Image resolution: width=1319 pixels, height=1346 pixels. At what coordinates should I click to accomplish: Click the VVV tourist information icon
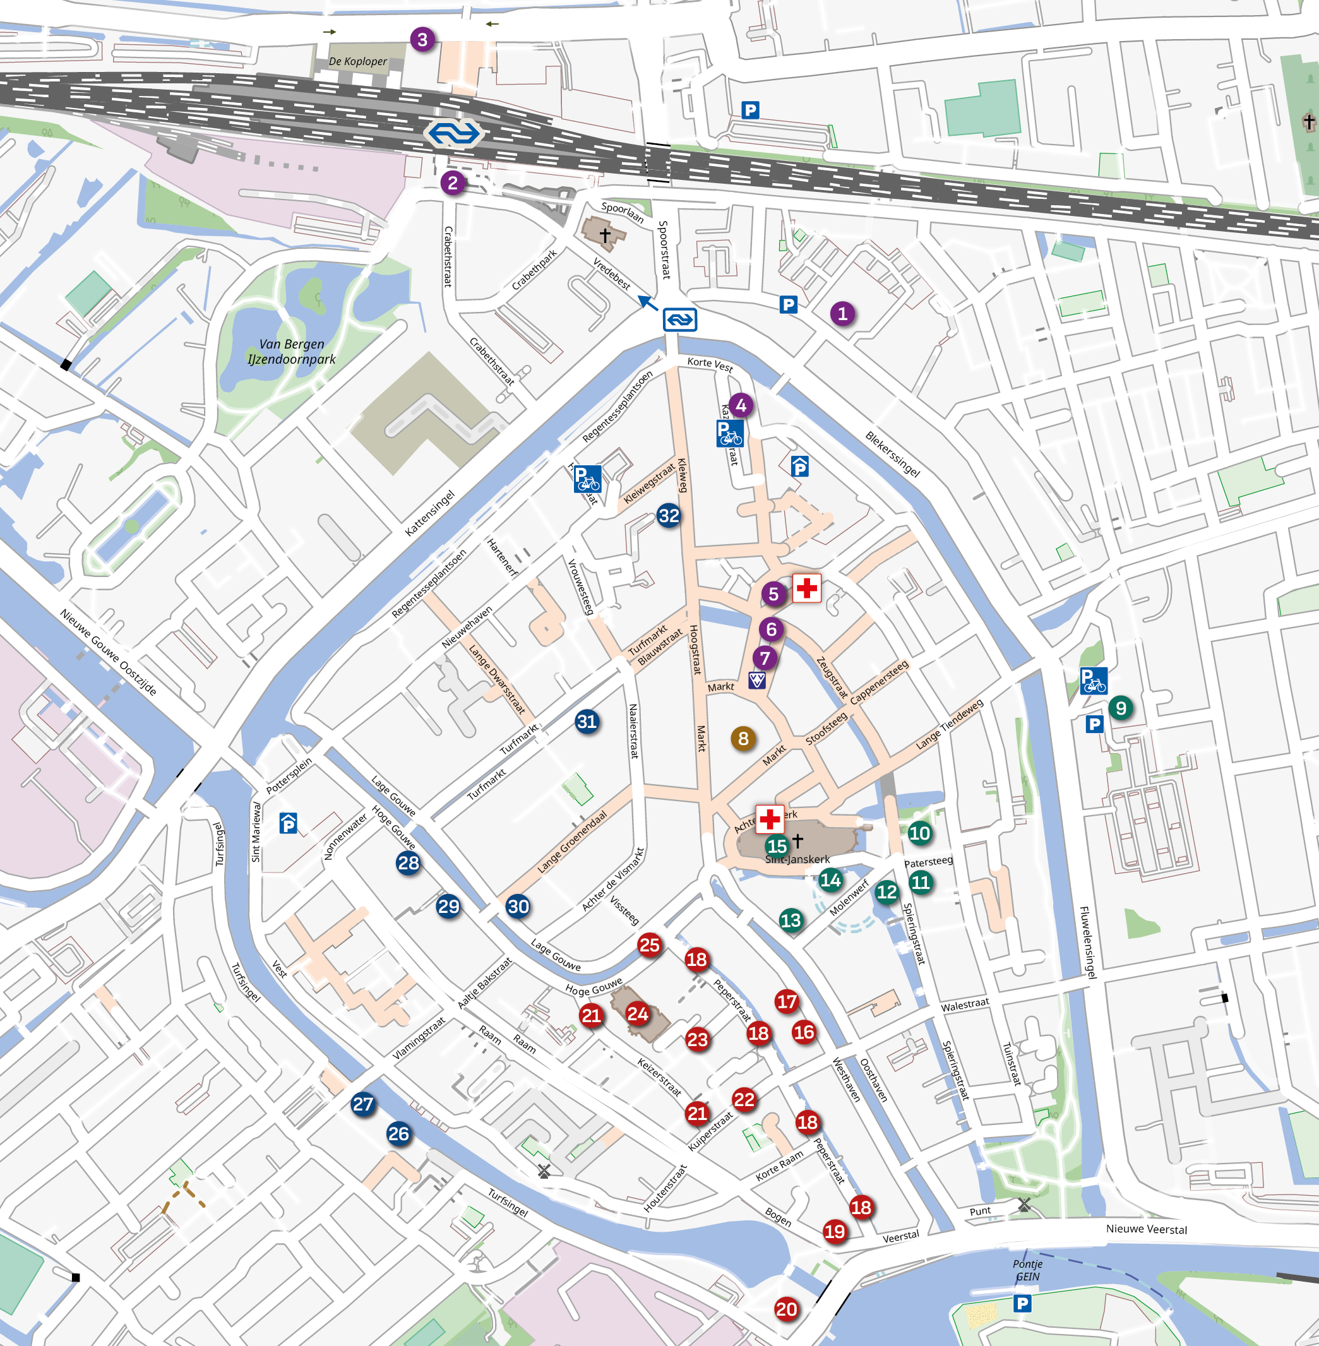[756, 681]
